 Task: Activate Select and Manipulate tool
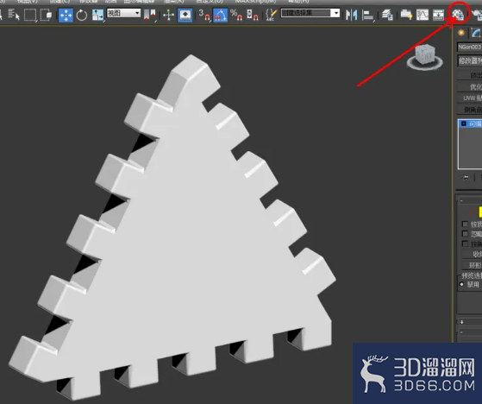(x=169, y=15)
